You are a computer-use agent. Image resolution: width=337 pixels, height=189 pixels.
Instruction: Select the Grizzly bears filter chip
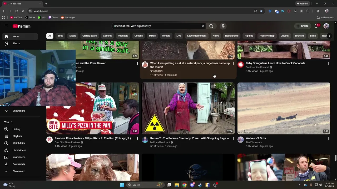pyautogui.click(x=90, y=36)
